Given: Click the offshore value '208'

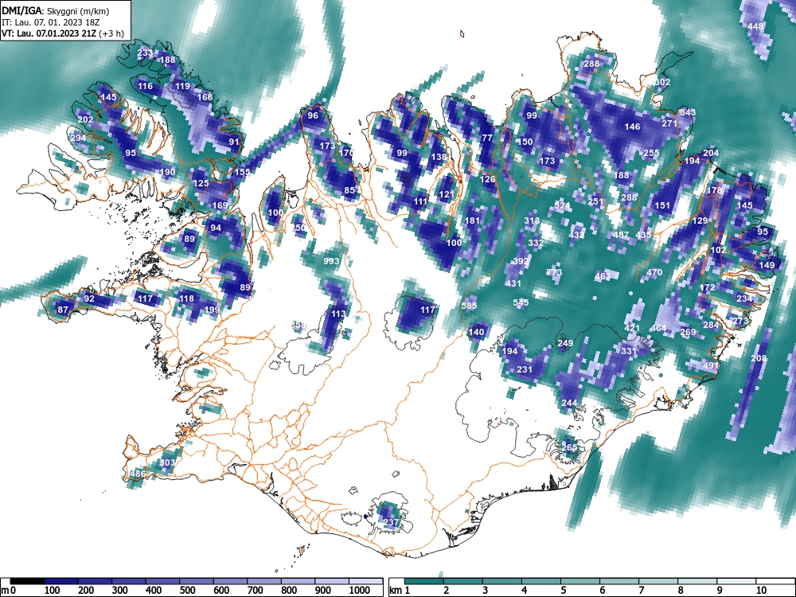Looking at the screenshot, I should (759, 358).
